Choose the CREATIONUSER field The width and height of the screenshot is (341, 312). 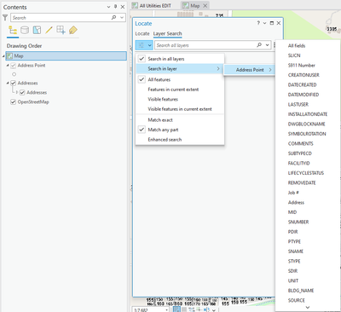pyautogui.click(x=303, y=75)
